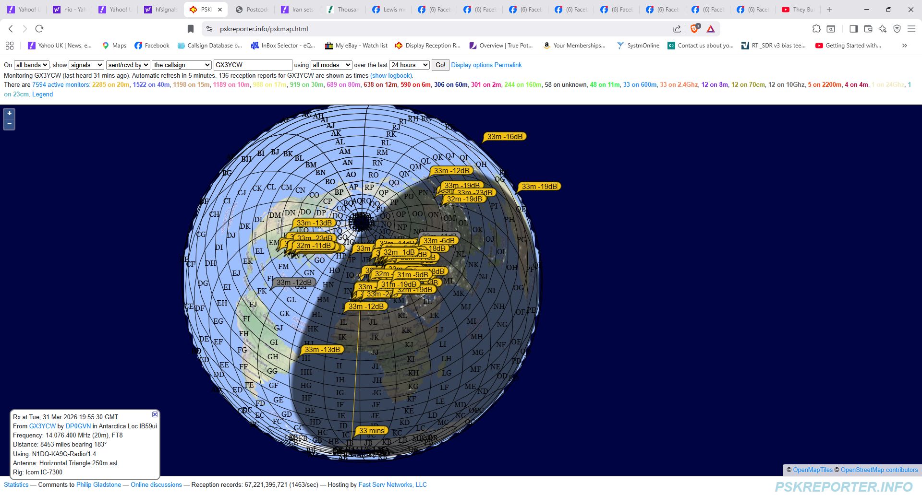This screenshot has width=922, height=495.
Task: Close the reception report info popup
Action: (x=155, y=414)
